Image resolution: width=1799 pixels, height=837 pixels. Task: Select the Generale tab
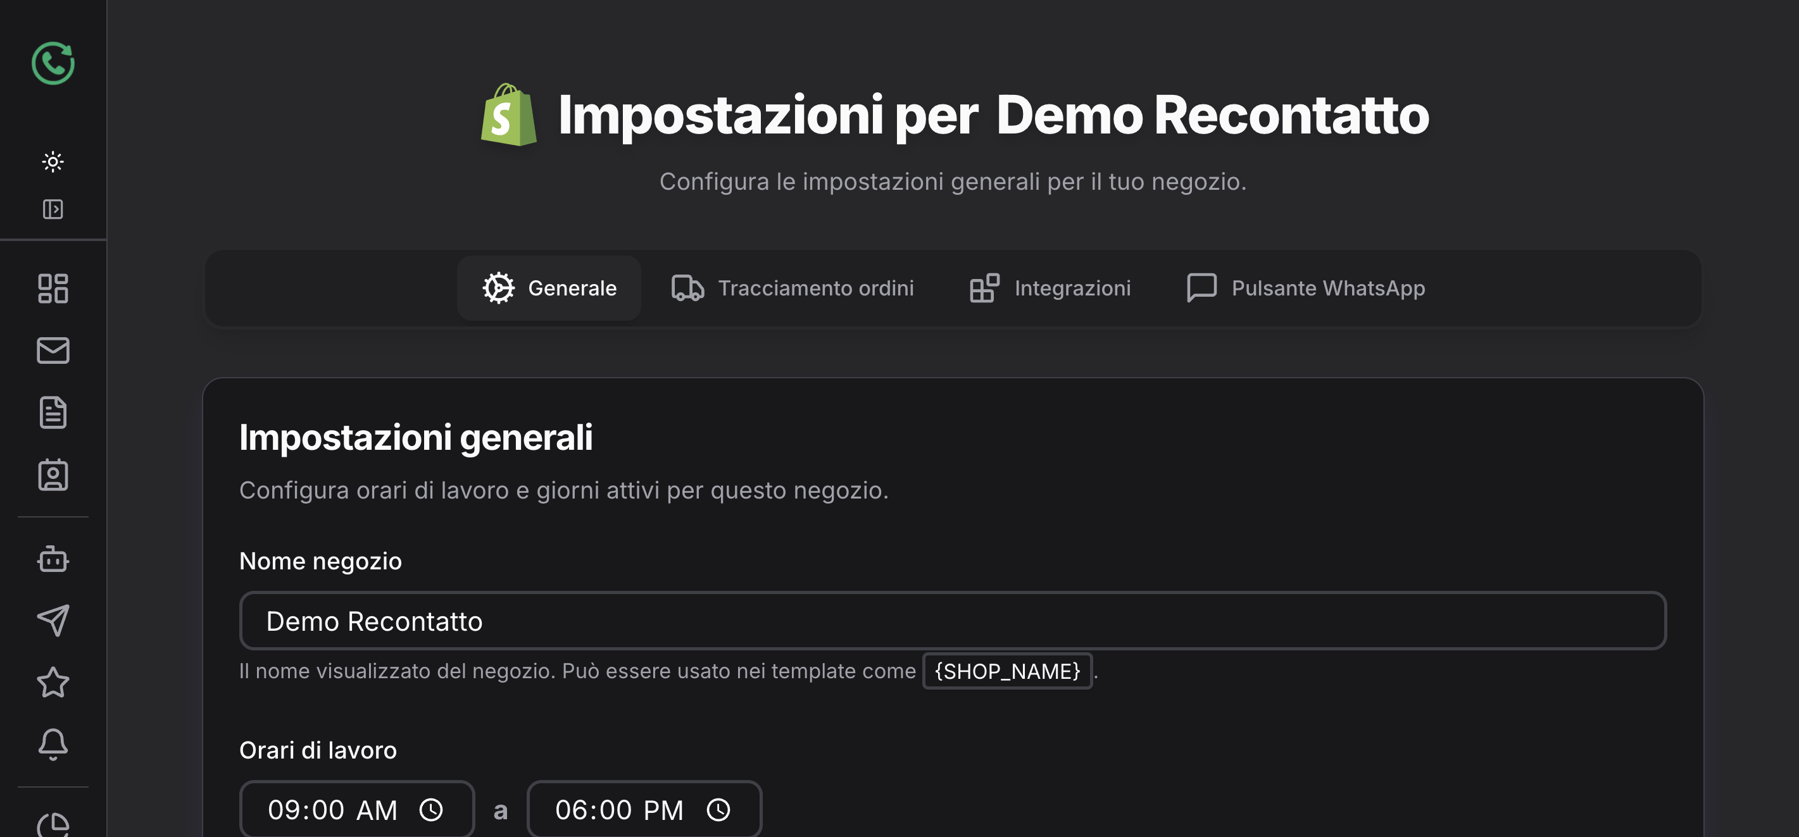[x=549, y=288]
